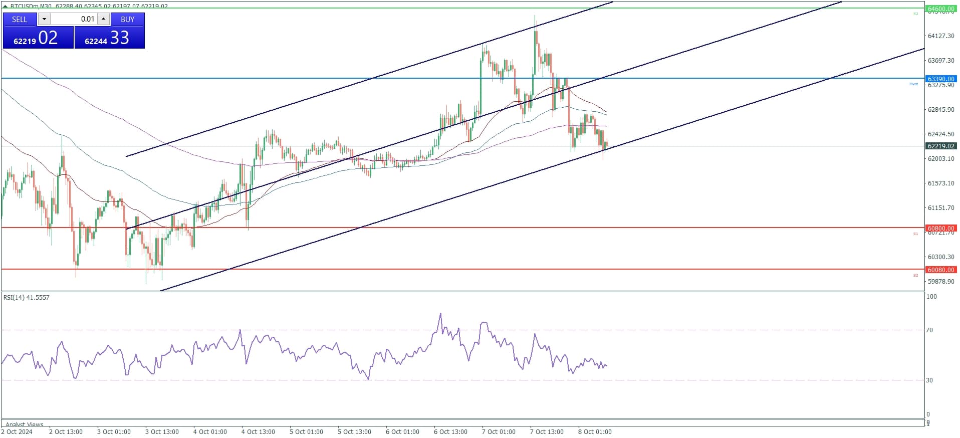Click the RSI 100 scale label
960x438 pixels.
coord(931,296)
